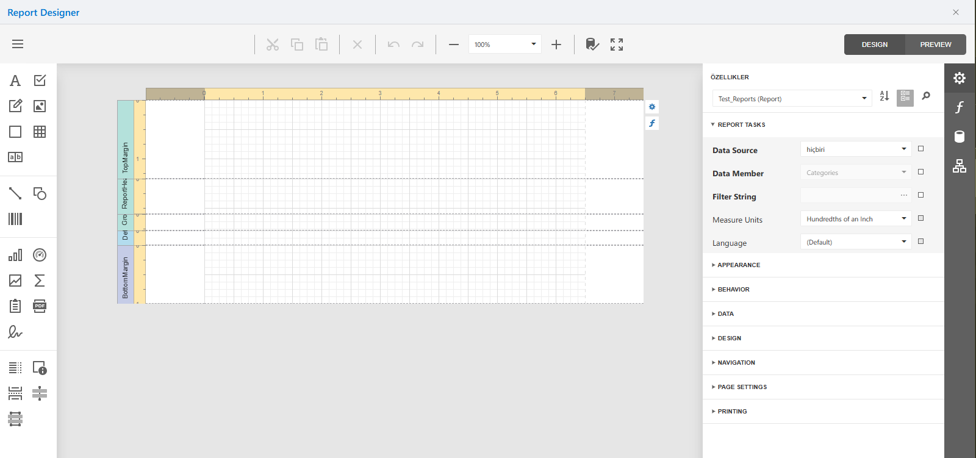Toggle full screen mode
The height and width of the screenshot is (458, 976).
click(x=617, y=45)
